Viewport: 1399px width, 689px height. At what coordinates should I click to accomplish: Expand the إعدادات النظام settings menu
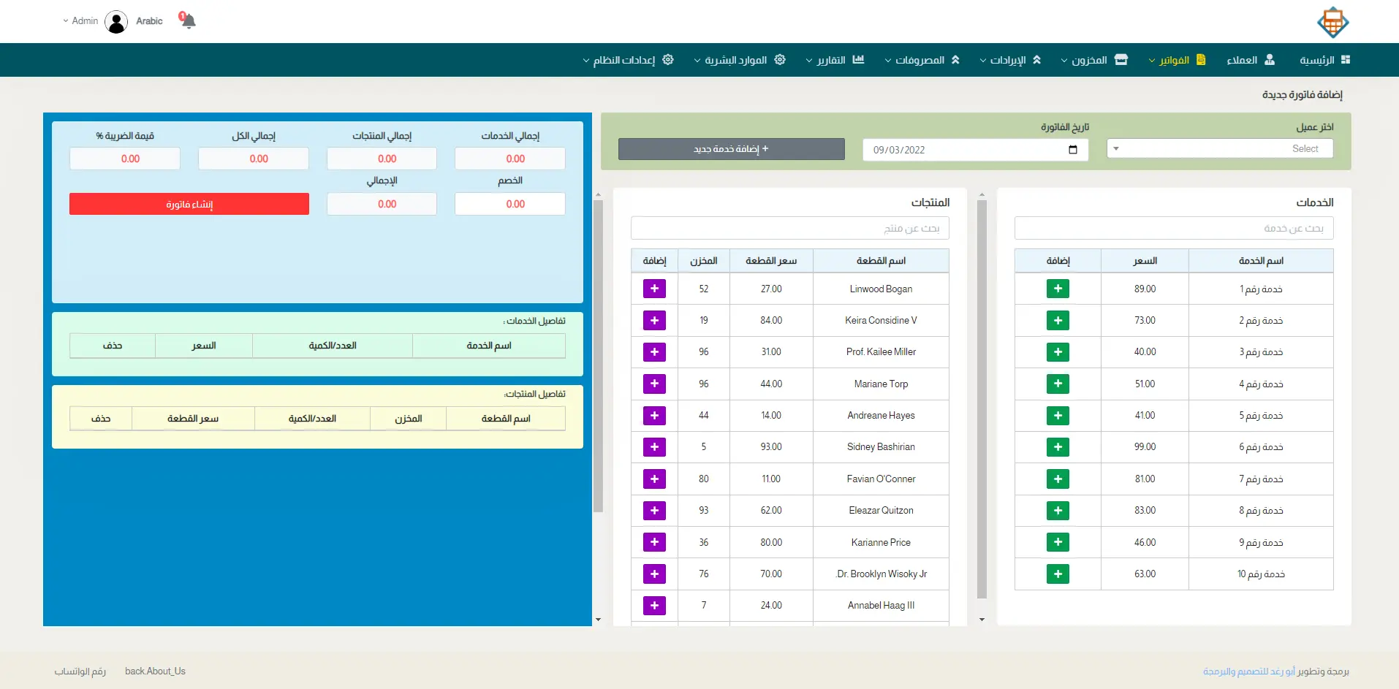pyautogui.click(x=628, y=60)
